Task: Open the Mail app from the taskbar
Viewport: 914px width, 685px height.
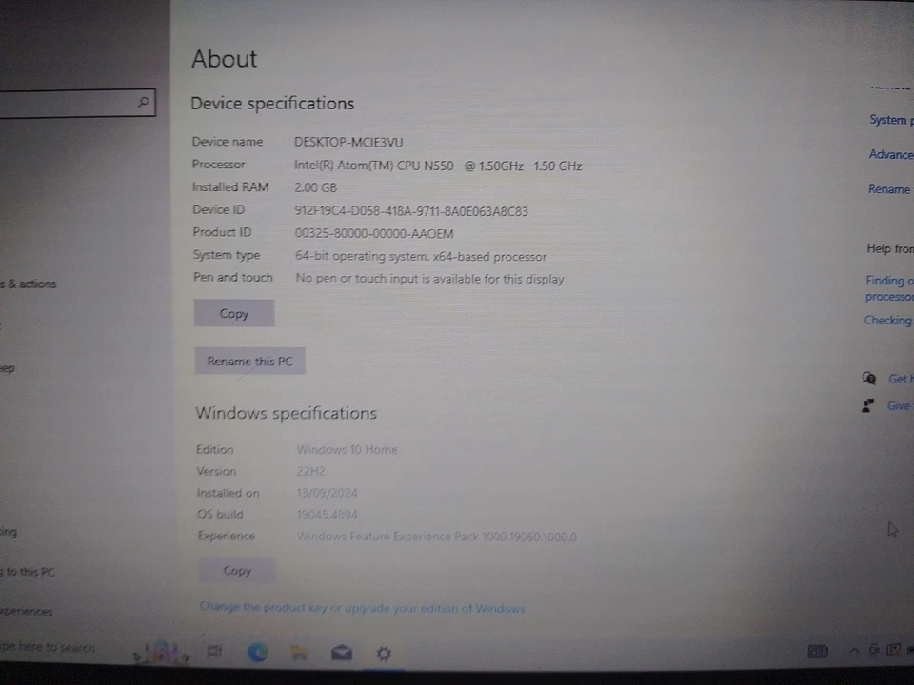Action: 342,653
